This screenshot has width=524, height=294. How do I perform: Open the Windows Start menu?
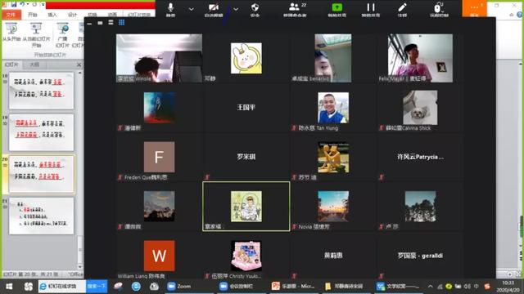coord(9,287)
